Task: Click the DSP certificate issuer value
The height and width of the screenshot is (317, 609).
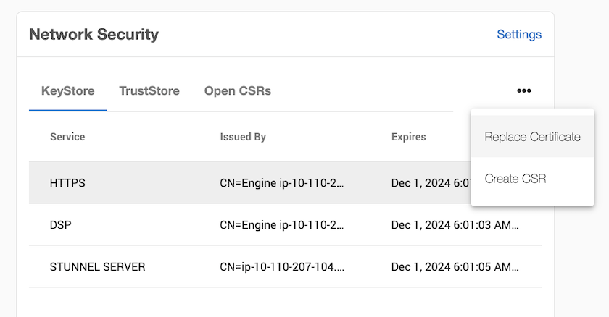Action: (281, 225)
